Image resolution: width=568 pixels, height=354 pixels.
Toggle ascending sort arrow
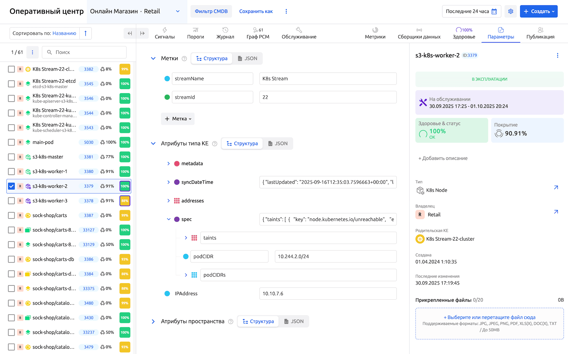(x=85, y=33)
